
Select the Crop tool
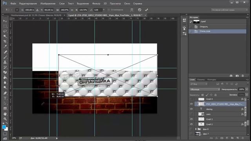(x=5, y=42)
